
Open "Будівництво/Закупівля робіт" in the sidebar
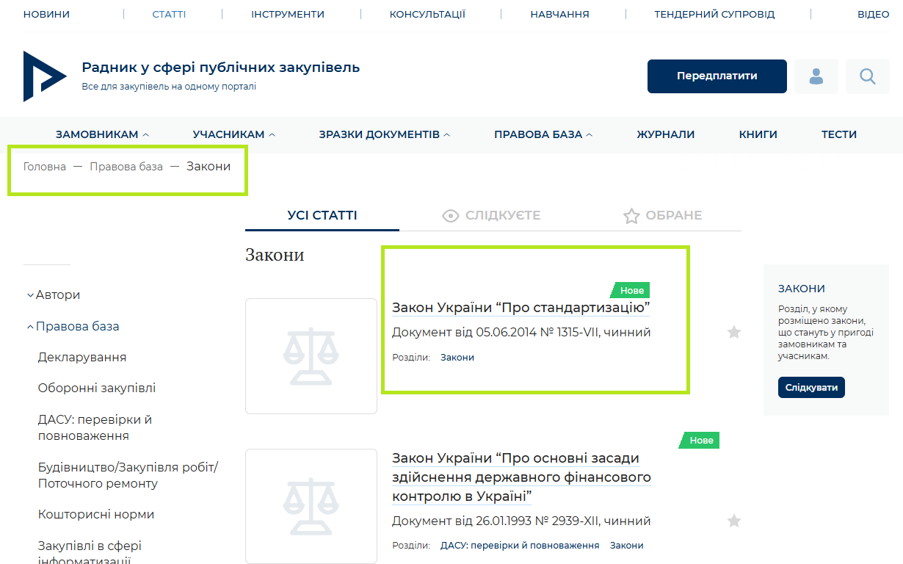coord(128,475)
